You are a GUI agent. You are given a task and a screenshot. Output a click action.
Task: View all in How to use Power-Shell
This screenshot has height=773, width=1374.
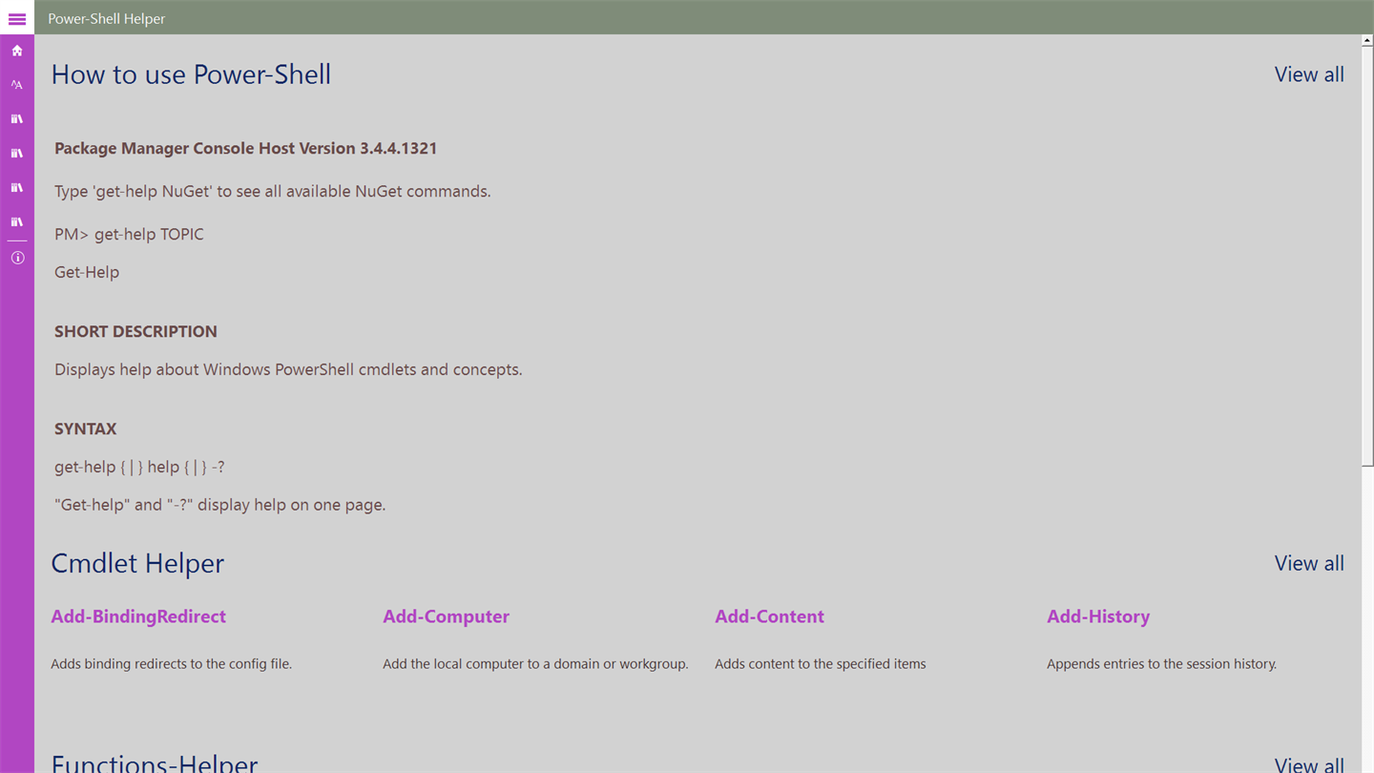click(1309, 74)
